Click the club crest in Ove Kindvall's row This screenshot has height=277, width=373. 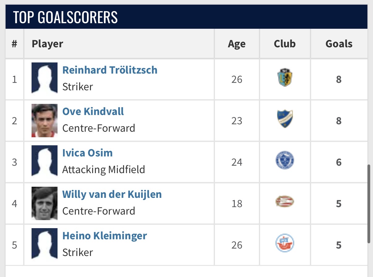[x=285, y=119]
